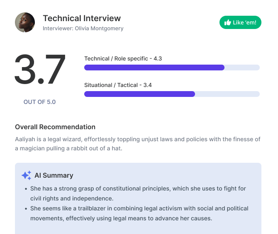Viewport: 278px width, 234px height.
Task: Click the "OUT OF 5.0" label
Action: pyautogui.click(x=39, y=102)
